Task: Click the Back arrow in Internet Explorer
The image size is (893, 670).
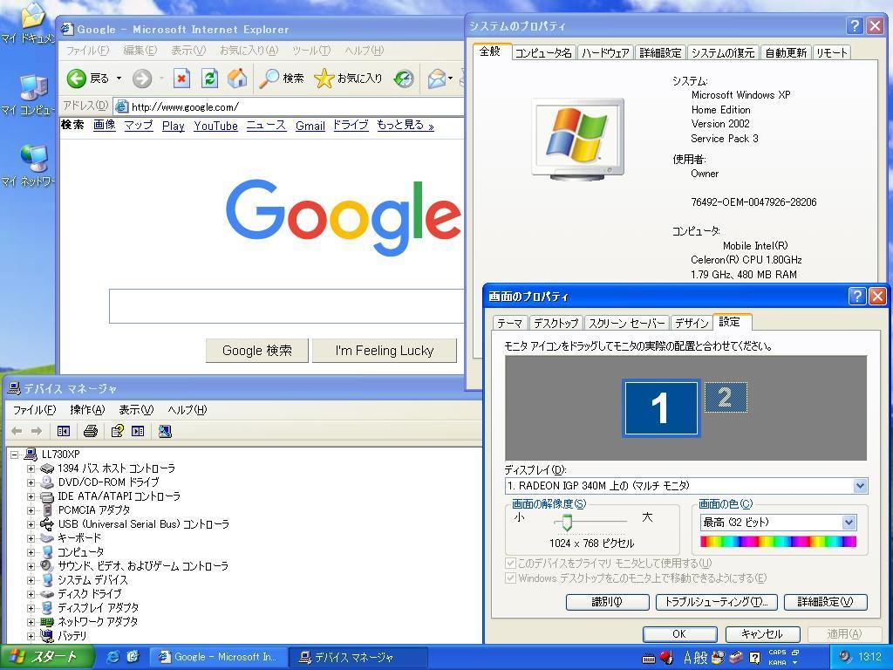Action: pos(77,78)
